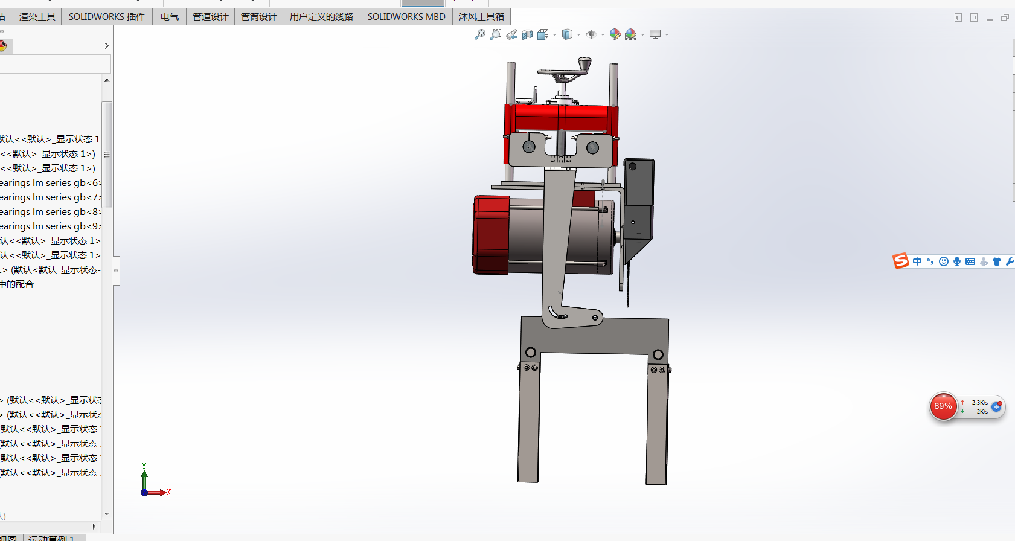
Task: Select the 'earings lm series gb<6' tree item
Action: (50, 183)
